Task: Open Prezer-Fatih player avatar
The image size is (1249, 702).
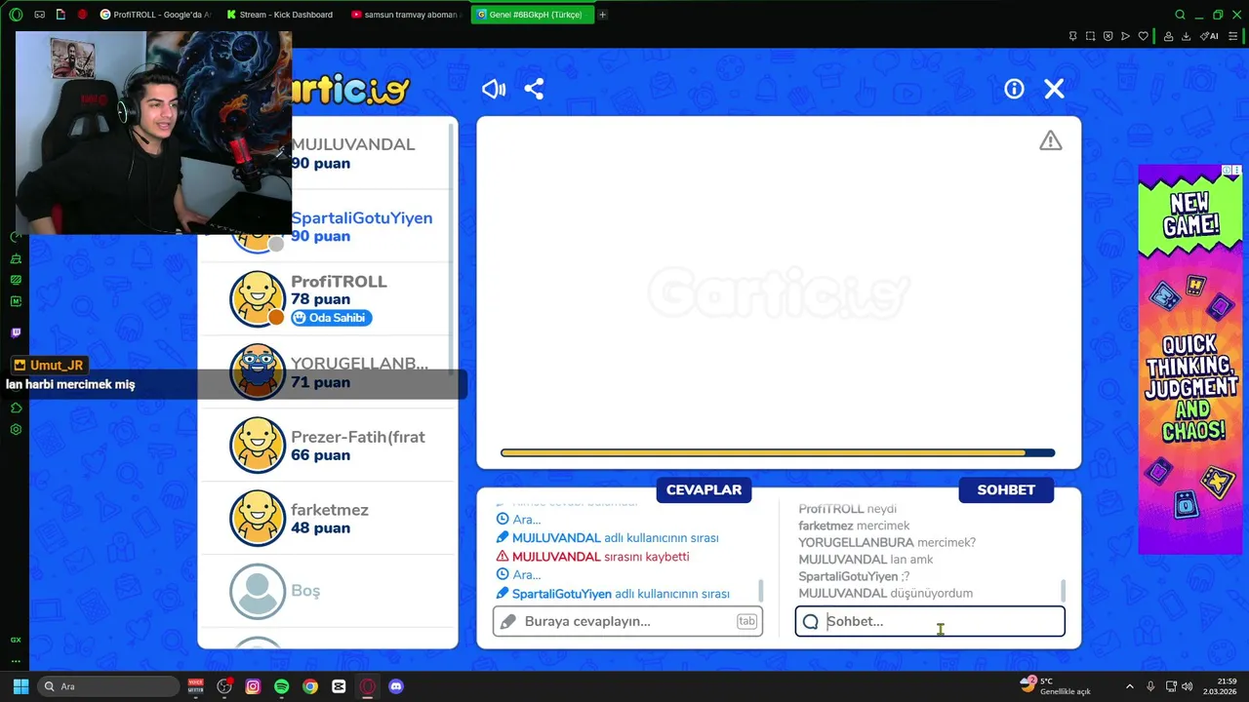Action: click(x=258, y=445)
